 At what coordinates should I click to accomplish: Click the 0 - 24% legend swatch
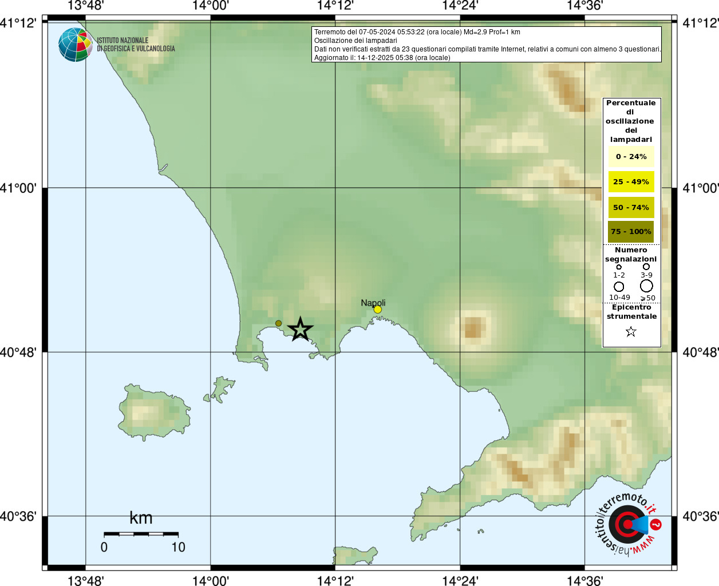(631, 157)
